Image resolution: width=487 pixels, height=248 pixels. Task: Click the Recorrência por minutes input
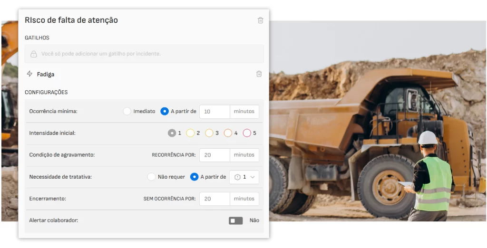(x=214, y=155)
